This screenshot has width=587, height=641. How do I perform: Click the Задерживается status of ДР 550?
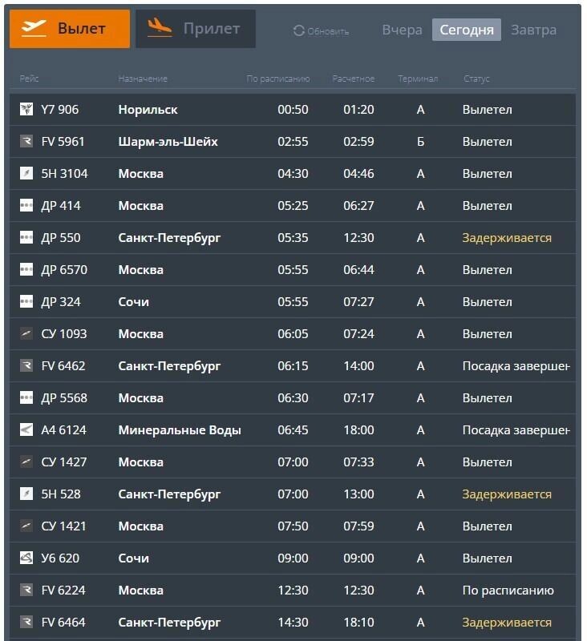tap(507, 238)
